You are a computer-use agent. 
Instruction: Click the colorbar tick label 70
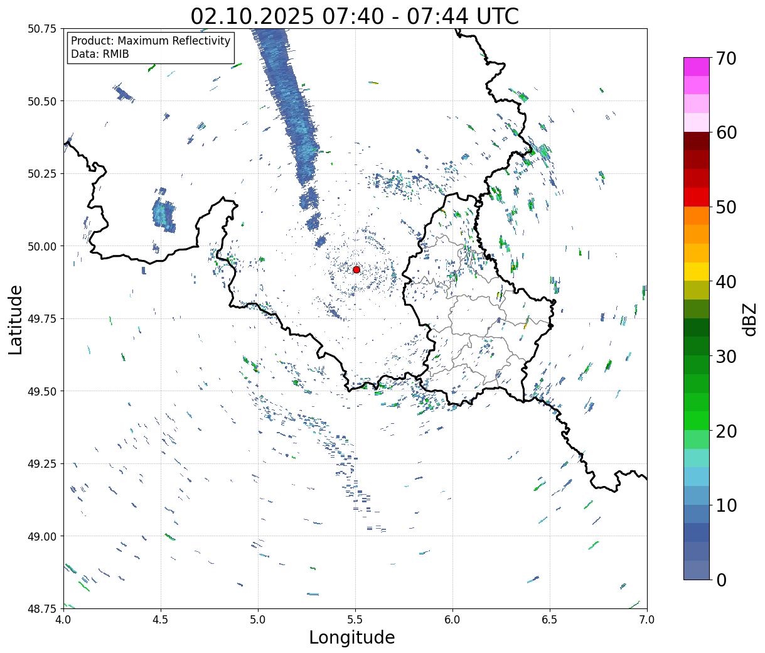[x=726, y=58]
